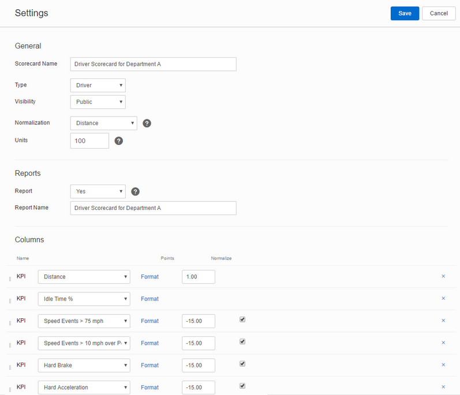The width and height of the screenshot is (460, 395).
Task: Remove the Hard Acceleration KPI row
Action: (443, 387)
